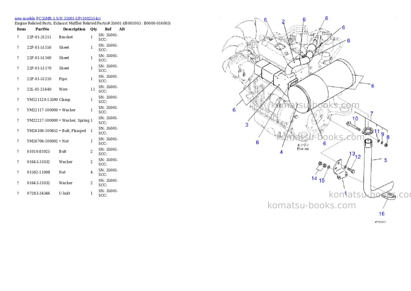
Task: Click the "Clamp" description
Action: pyautogui.click(x=65, y=100)
